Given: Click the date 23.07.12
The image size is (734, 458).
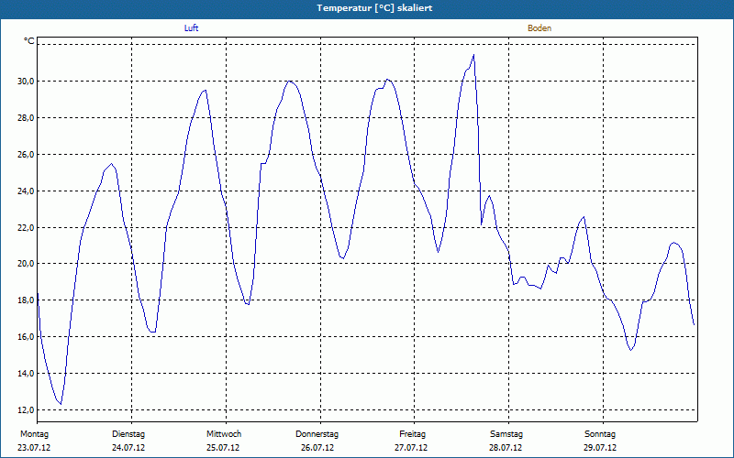Looking at the screenshot, I should (34, 448).
